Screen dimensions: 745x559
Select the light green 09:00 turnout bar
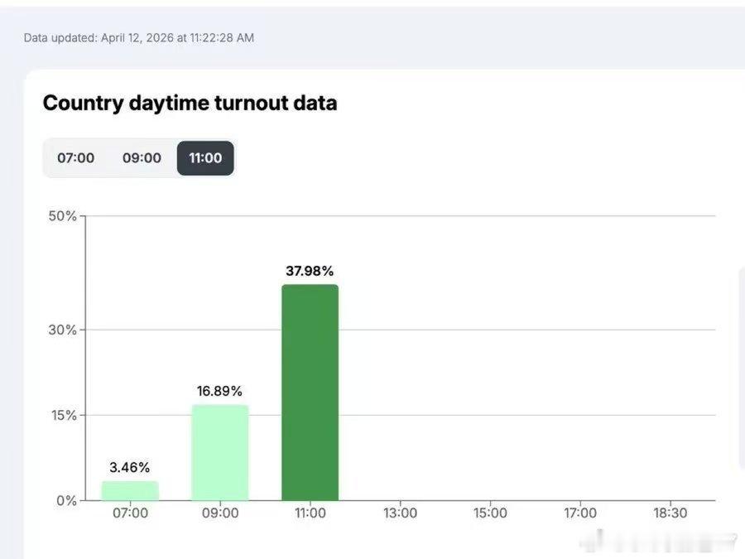coord(219,452)
